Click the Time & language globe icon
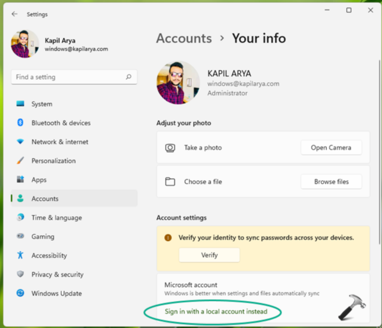 [20, 217]
